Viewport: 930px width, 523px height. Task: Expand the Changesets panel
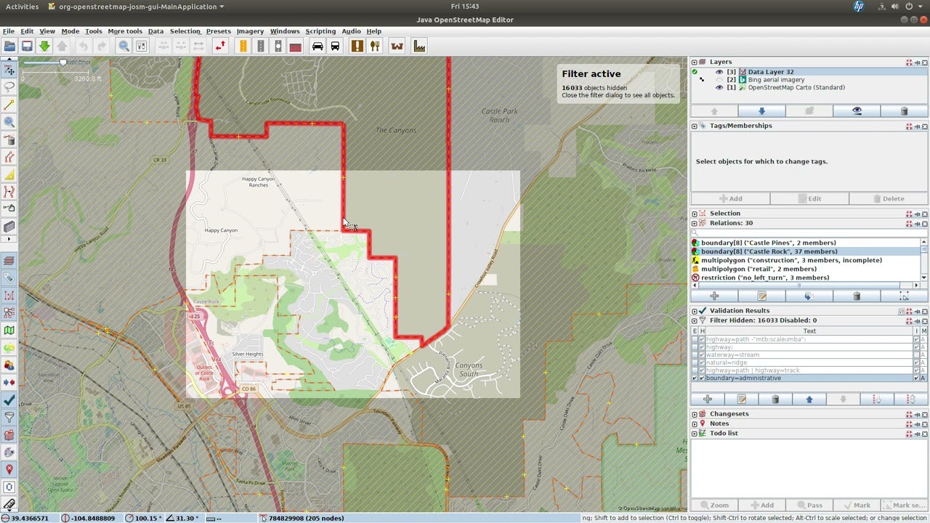pyautogui.click(x=694, y=414)
